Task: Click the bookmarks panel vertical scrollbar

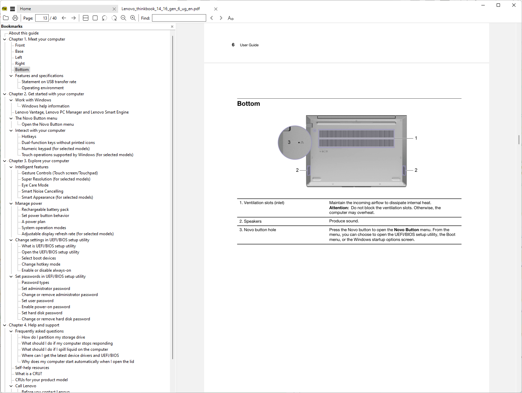Action: 173,197
